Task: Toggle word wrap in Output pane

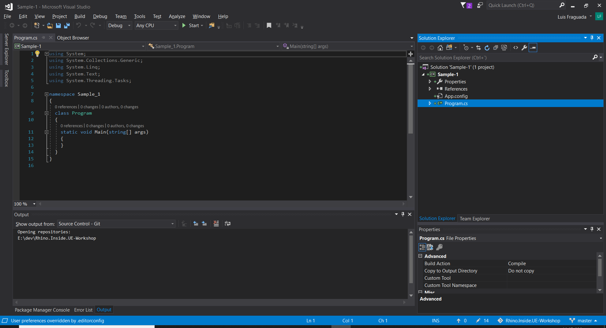Action: click(228, 224)
